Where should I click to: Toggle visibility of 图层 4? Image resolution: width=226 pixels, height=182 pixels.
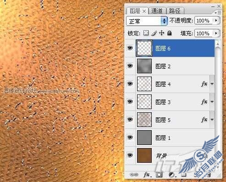[x=130, y=84]
